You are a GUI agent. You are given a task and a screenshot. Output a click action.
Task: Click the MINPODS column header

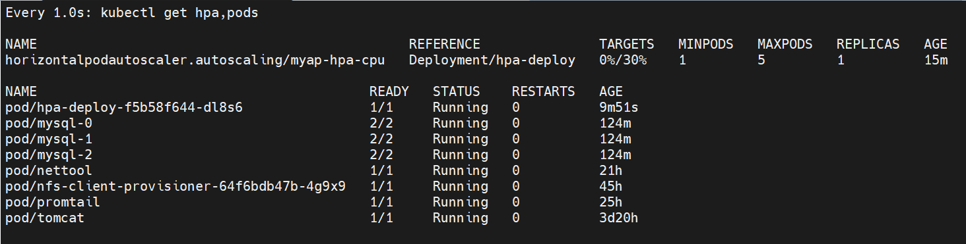[706, 44]
